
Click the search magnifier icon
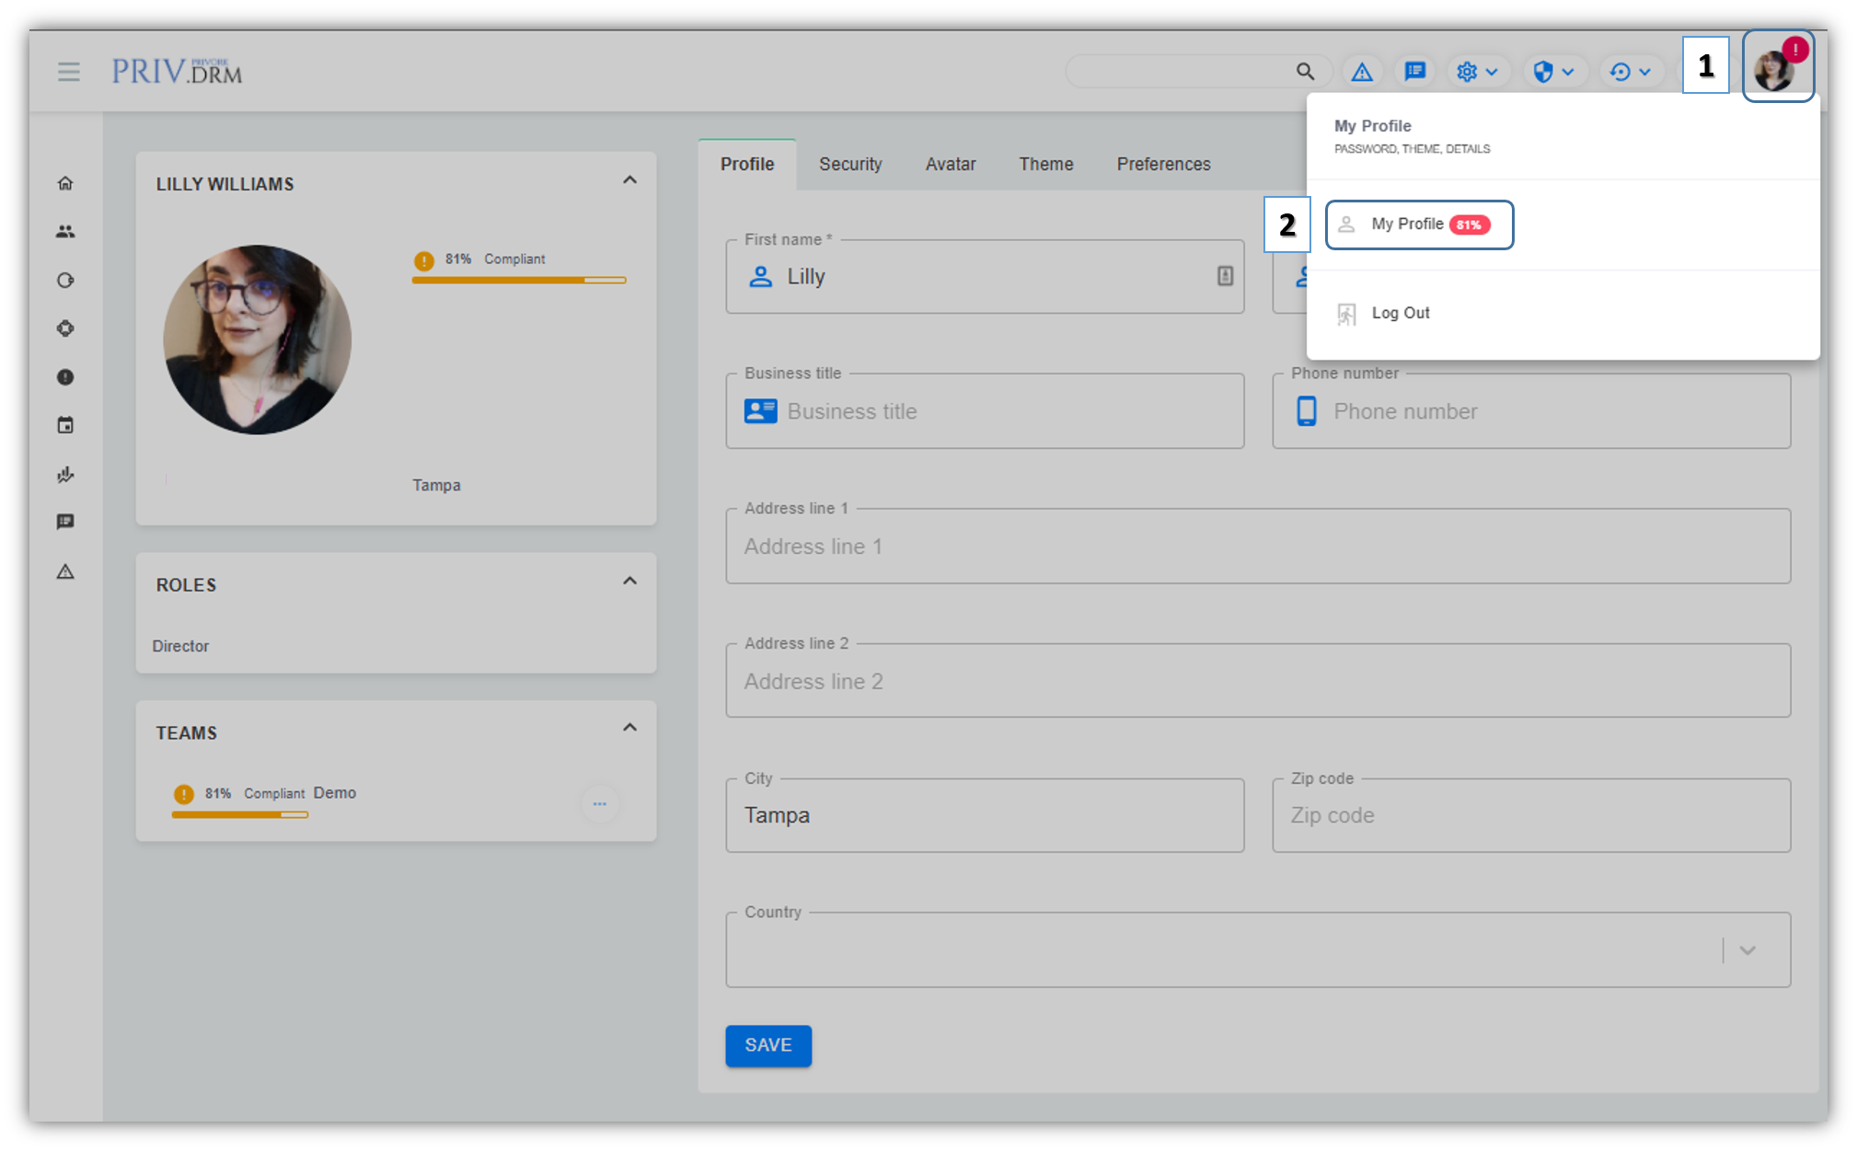(x=1305, y=72)
